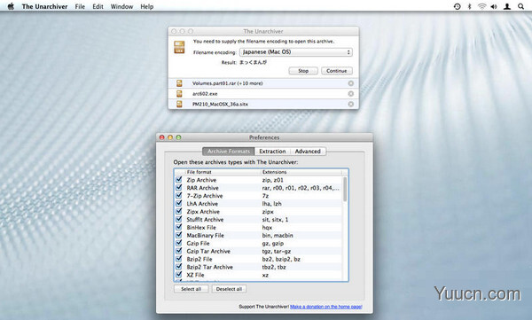Viewport: 532px width, 320px height.
Task: Uncheck the Bzip2 Tar Archive format
Action: pos(179,267)
